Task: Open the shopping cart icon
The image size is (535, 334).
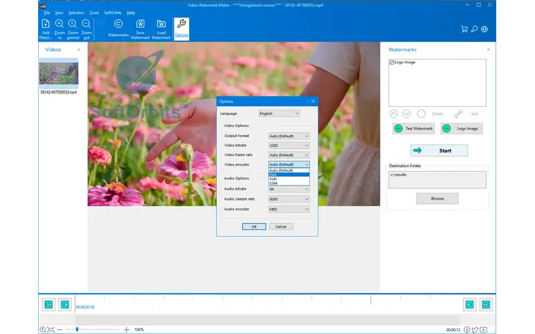Action: 464,29
